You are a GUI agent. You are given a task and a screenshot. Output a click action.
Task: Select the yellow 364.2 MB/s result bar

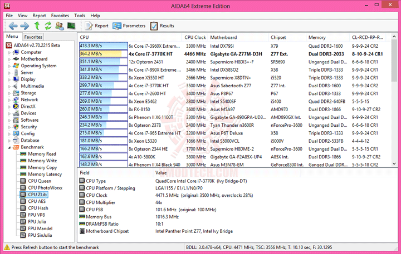pyautogui.click(x=104, y=54)
